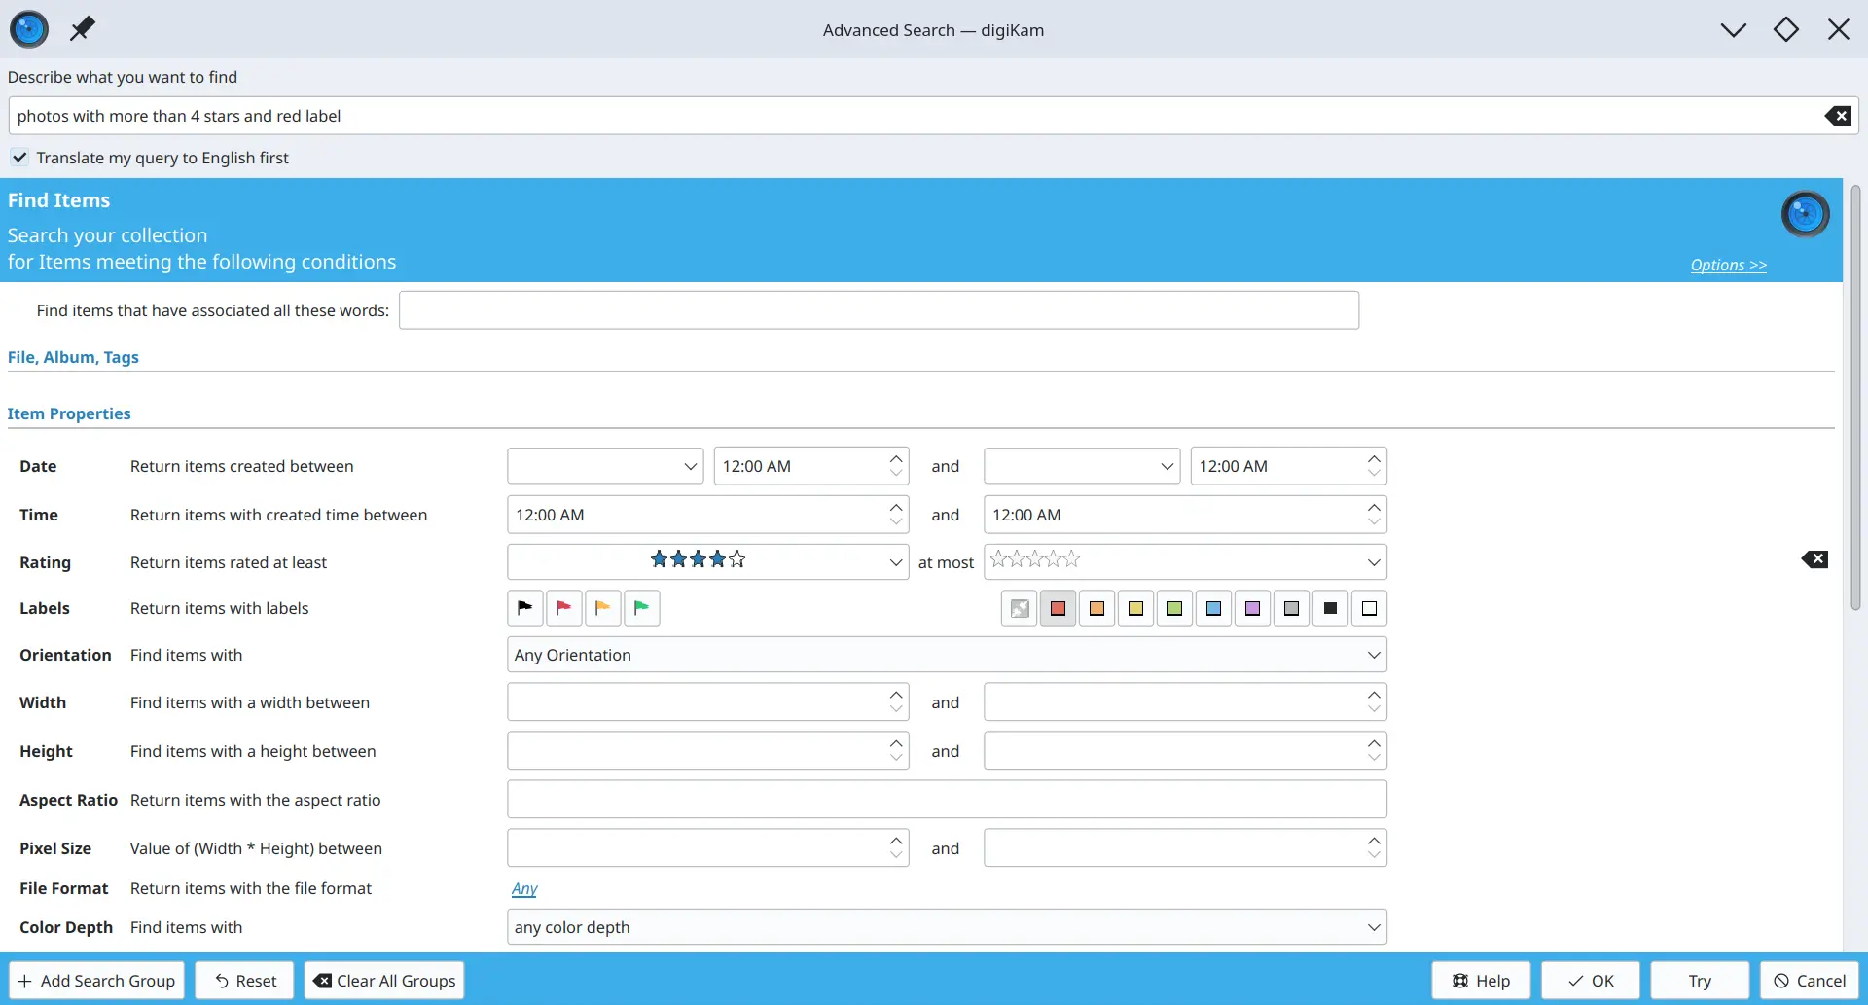The height and width of the screenshot is (1005, 1868).
Task: Open the start date dropdown
Action: coord(605,466)
